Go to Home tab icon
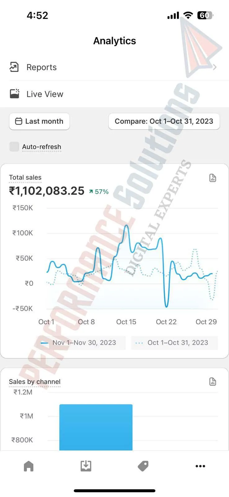The height and width of the screenshot is (497, 229). coord(29,466)
